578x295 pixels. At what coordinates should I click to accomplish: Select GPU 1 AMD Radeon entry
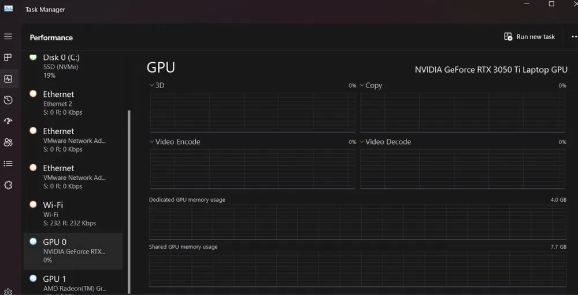pos(72,283)
